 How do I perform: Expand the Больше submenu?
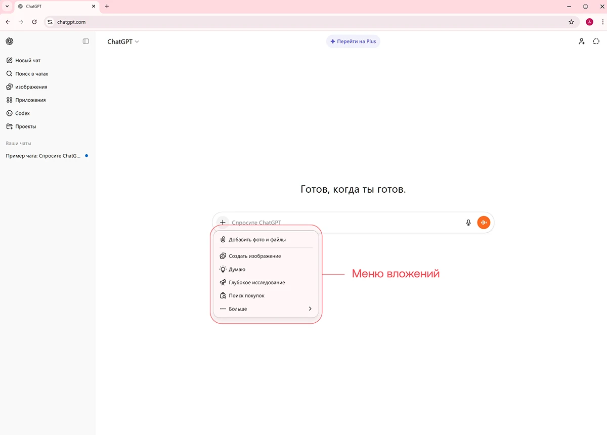tap(266, 309)
